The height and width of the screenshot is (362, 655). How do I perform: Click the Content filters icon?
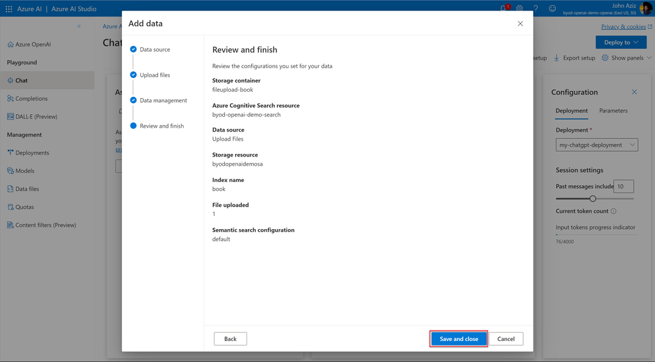pyautogui.click(x=10, y=225)
